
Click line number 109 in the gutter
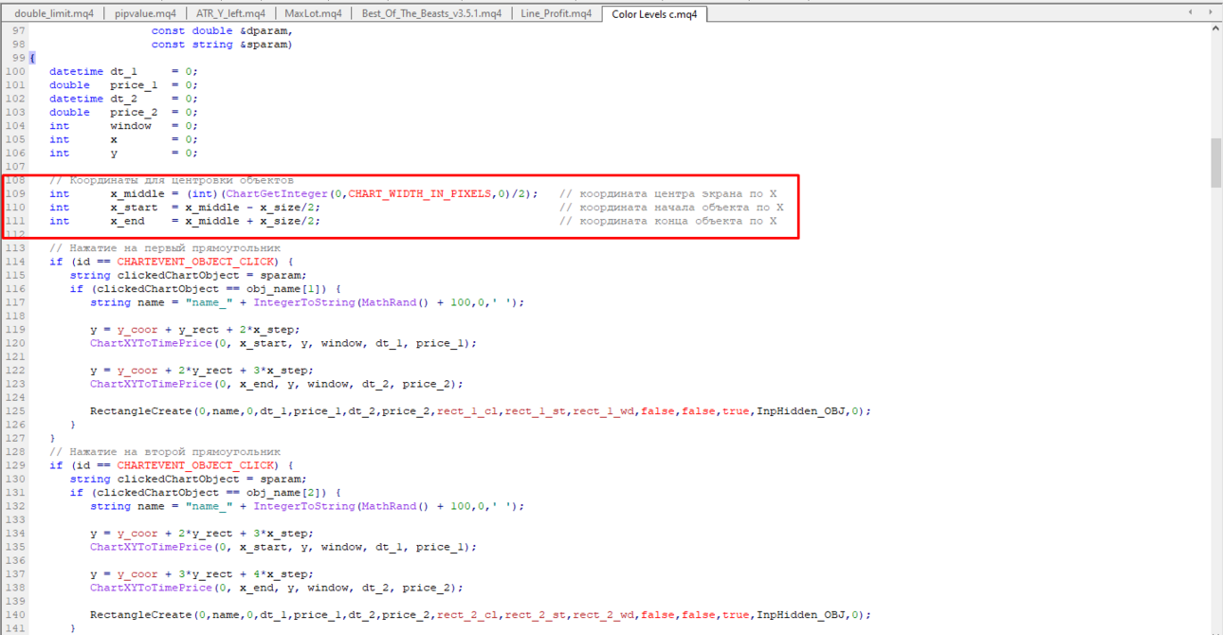point(14,193)
